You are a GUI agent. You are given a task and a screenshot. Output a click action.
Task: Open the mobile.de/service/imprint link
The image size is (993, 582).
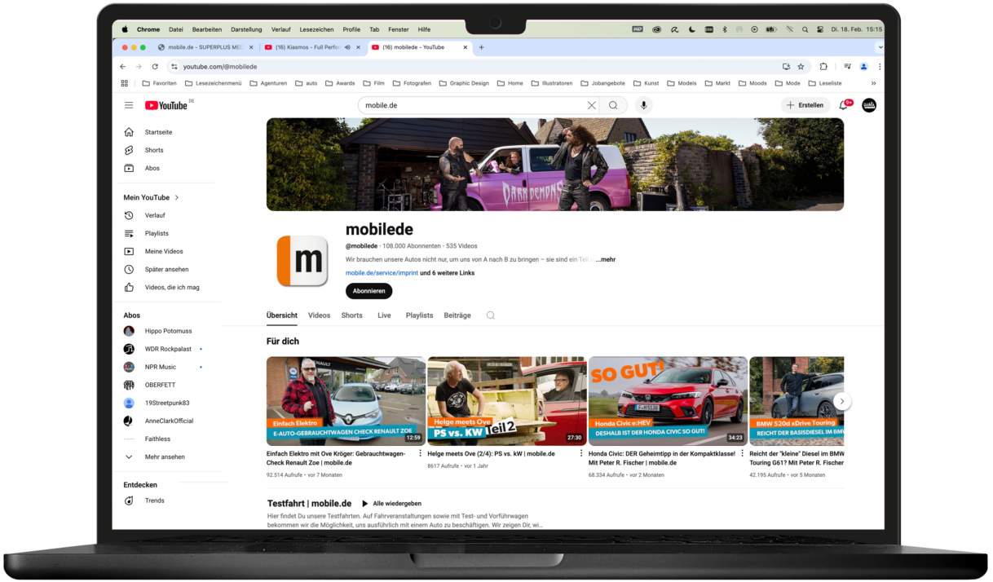point(382,273)
